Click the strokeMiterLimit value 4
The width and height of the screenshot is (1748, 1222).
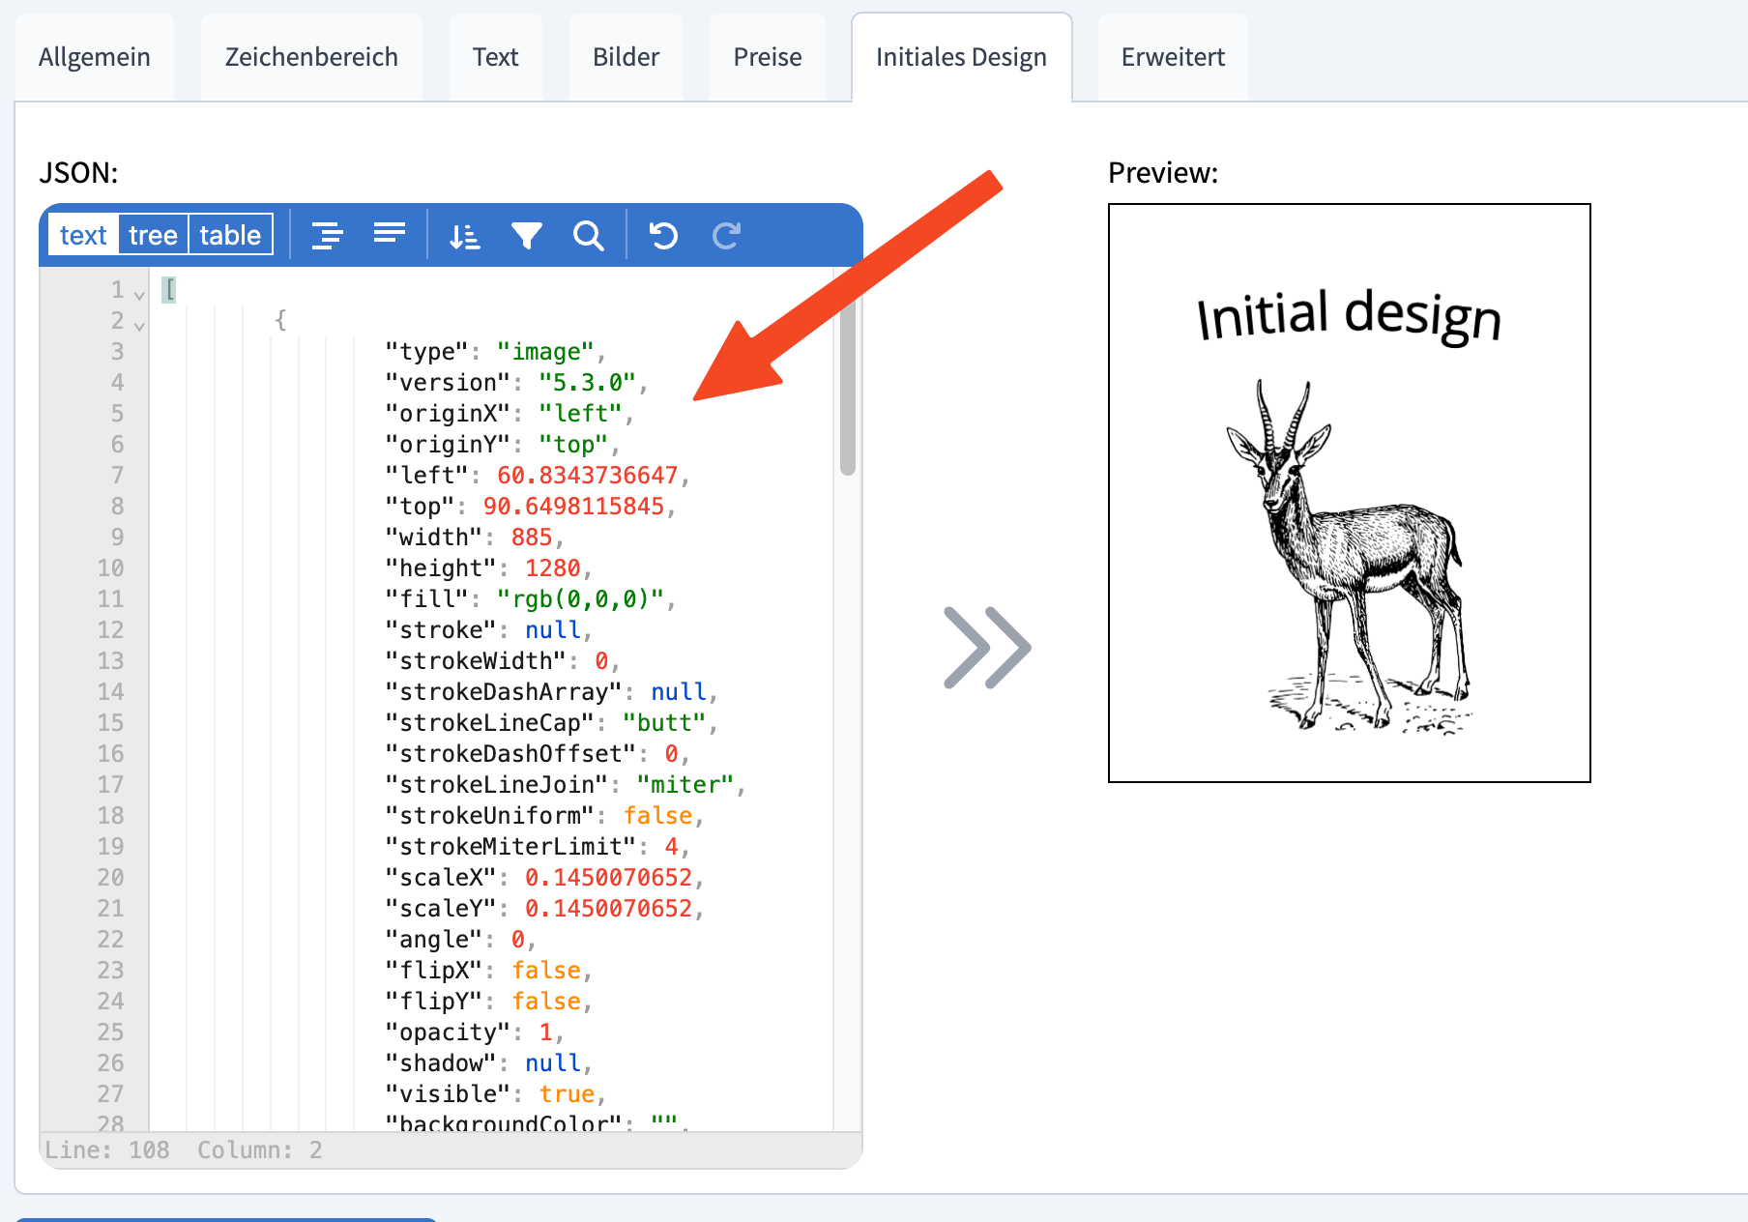671,847
